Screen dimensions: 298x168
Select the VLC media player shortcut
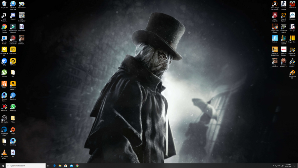pos(4,152)
